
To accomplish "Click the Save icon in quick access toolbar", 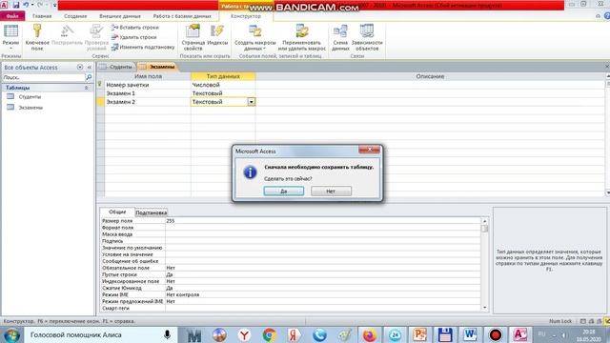I will click(x=16, y=5).
